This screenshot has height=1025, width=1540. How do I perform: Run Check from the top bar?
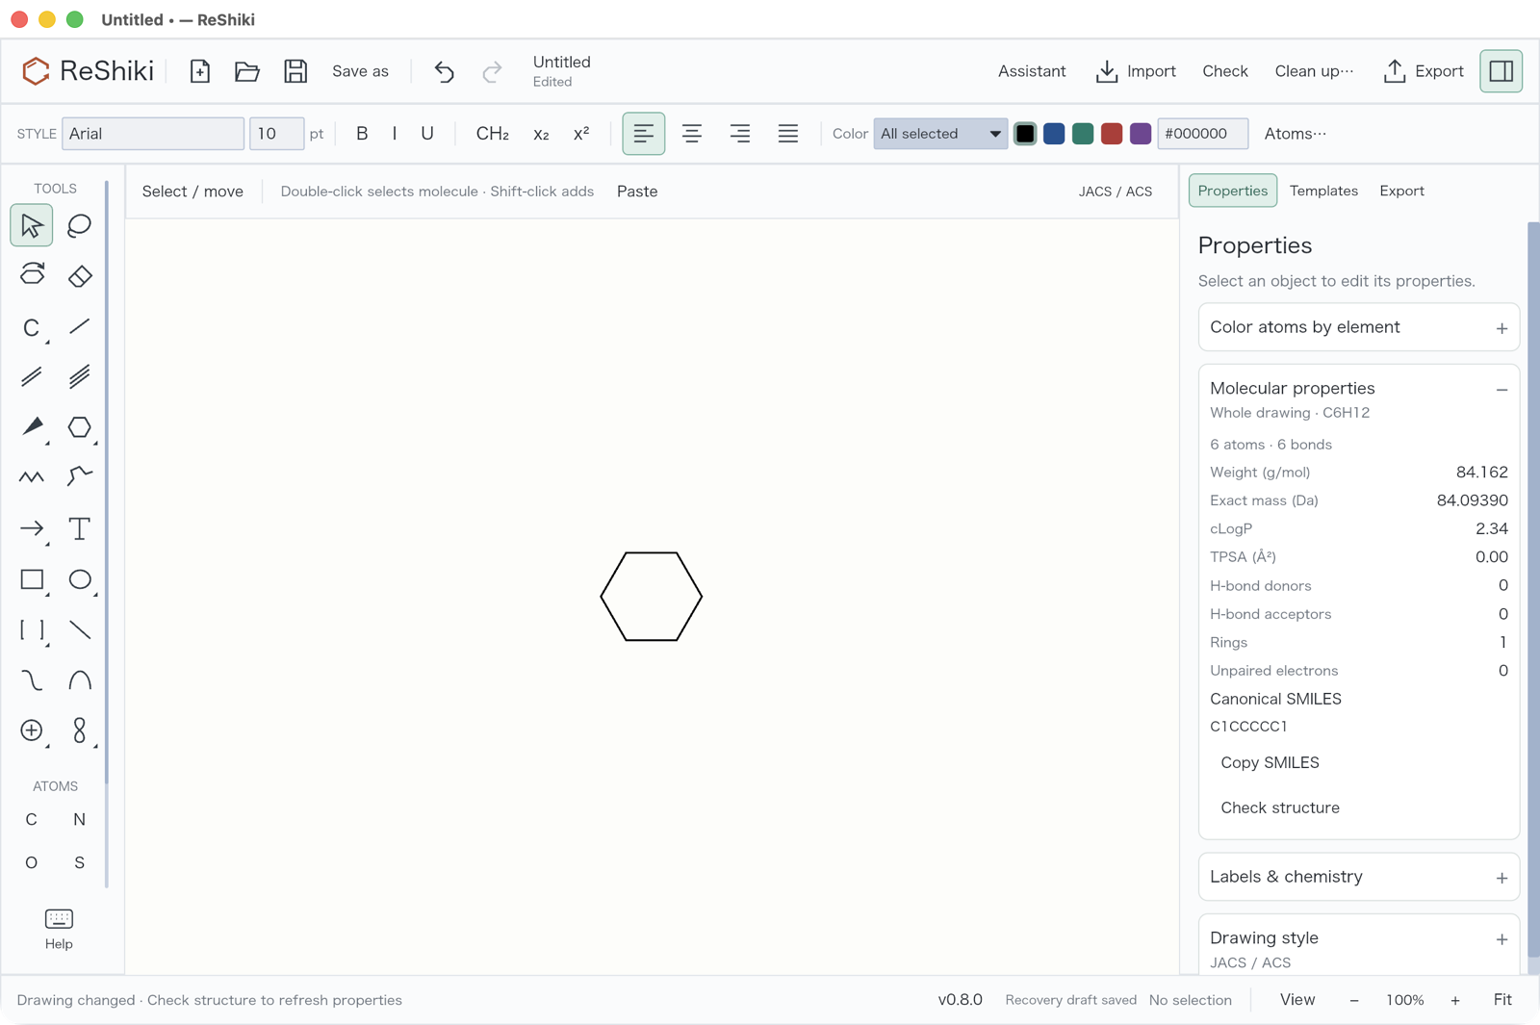(1225, 71)
